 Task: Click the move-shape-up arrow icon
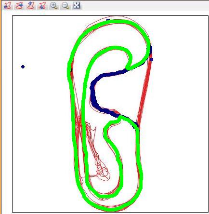(x=31, y=5)
